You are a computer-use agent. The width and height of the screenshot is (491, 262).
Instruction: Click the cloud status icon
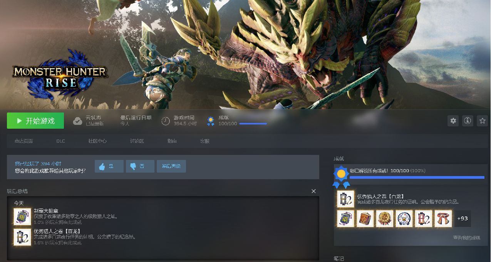click(x=77, y=121)
